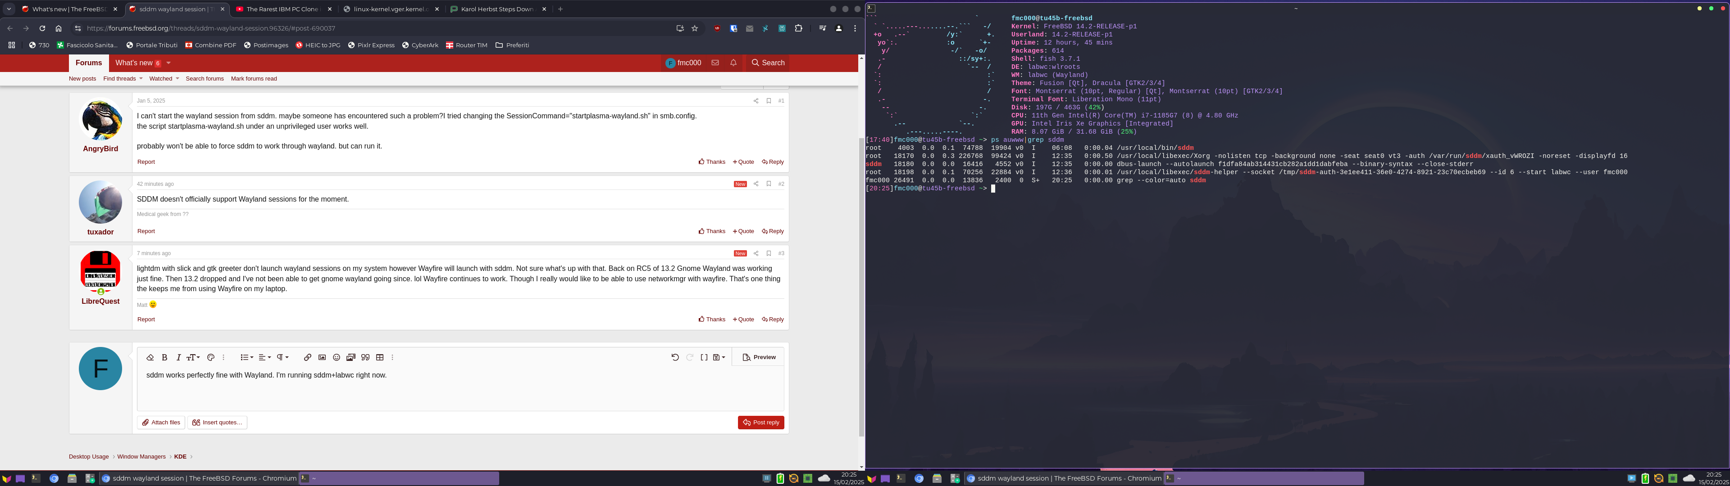Insert a link in reply editor

308,358
